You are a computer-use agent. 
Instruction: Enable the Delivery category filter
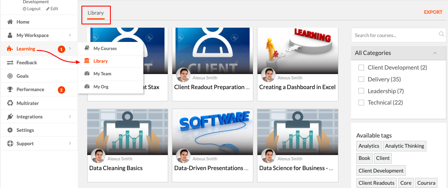[361, 79]
